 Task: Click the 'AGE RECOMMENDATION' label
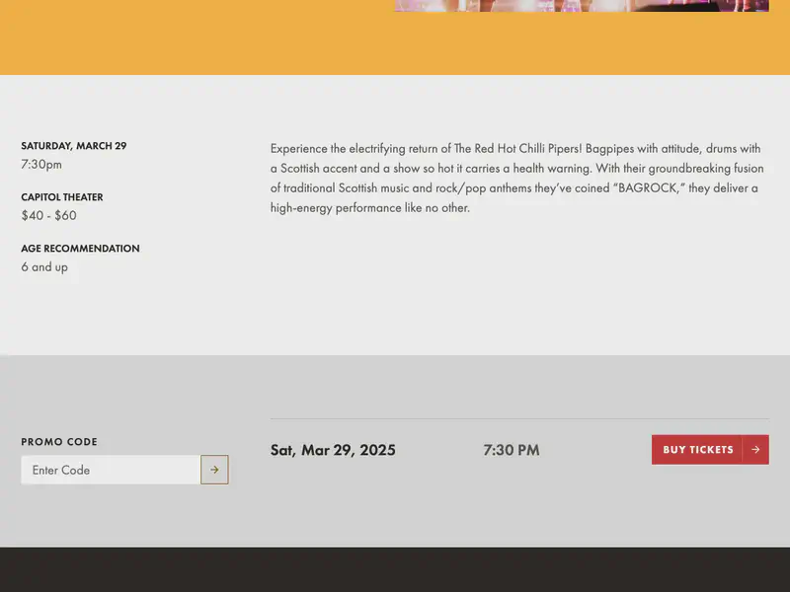pyautogui.click(x=81, y=249)
